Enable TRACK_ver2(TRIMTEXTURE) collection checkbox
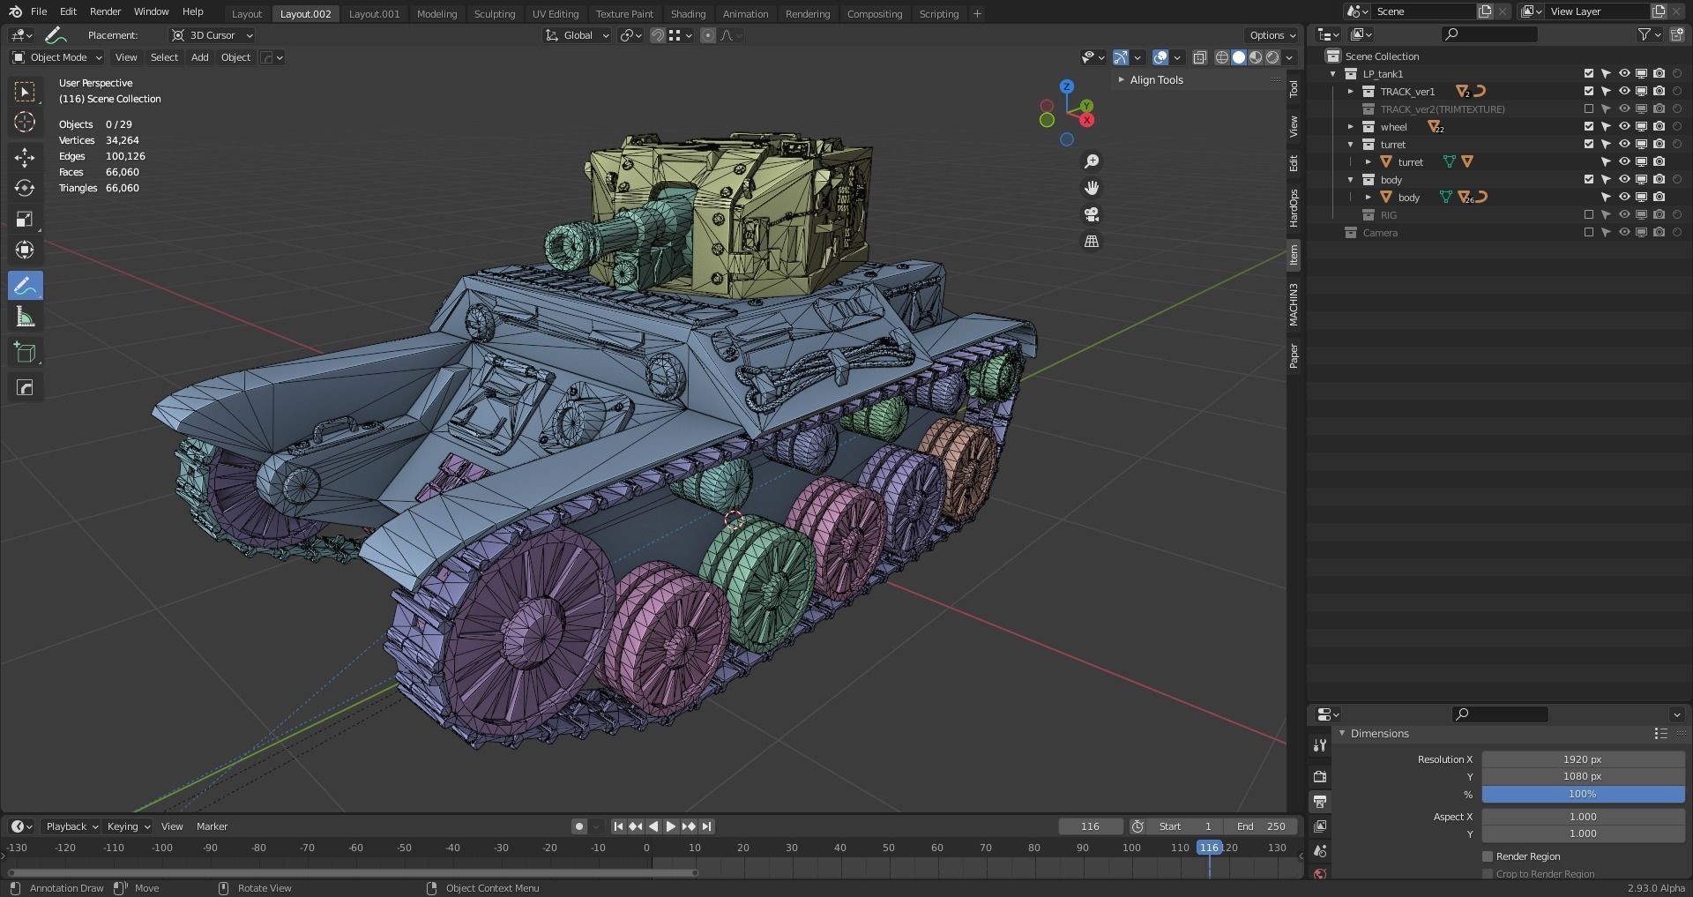The image size is (1693, 897). click(1589, 109)
